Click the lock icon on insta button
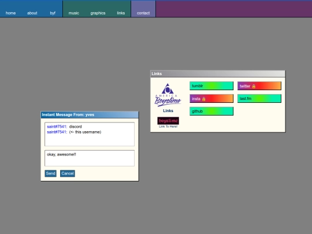Viewport: 312px width, 234px height. pos(203,99)
